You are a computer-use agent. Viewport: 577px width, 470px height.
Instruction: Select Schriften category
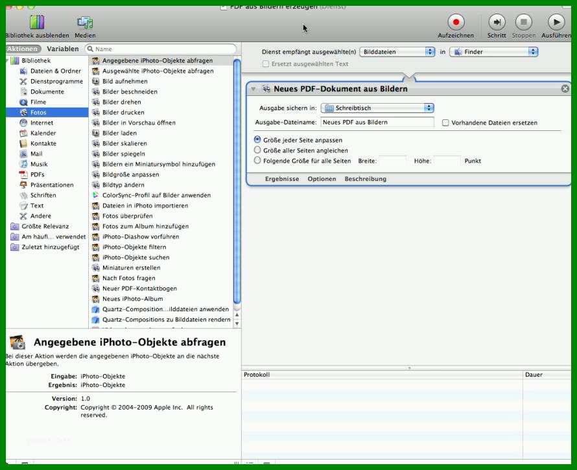click(38, 195)
